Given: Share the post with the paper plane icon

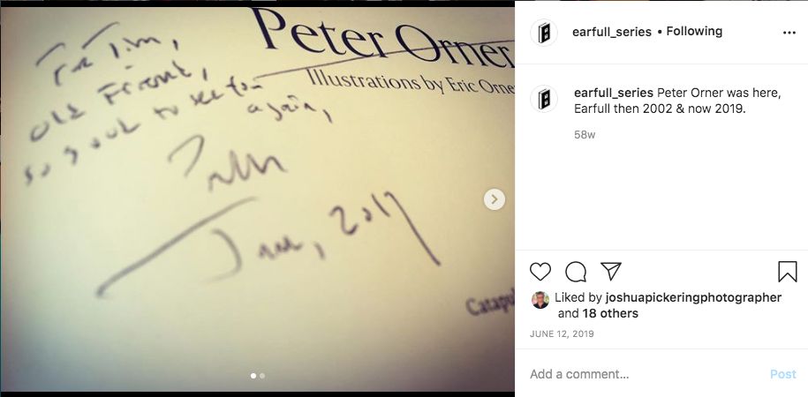Looking at the screenshot, I should click(x=611, y=271).
